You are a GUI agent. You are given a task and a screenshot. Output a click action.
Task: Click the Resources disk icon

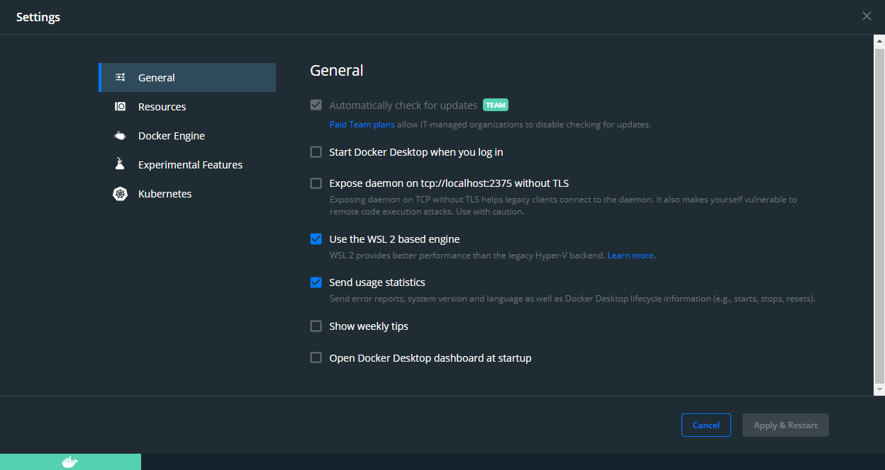pos(121,107)
